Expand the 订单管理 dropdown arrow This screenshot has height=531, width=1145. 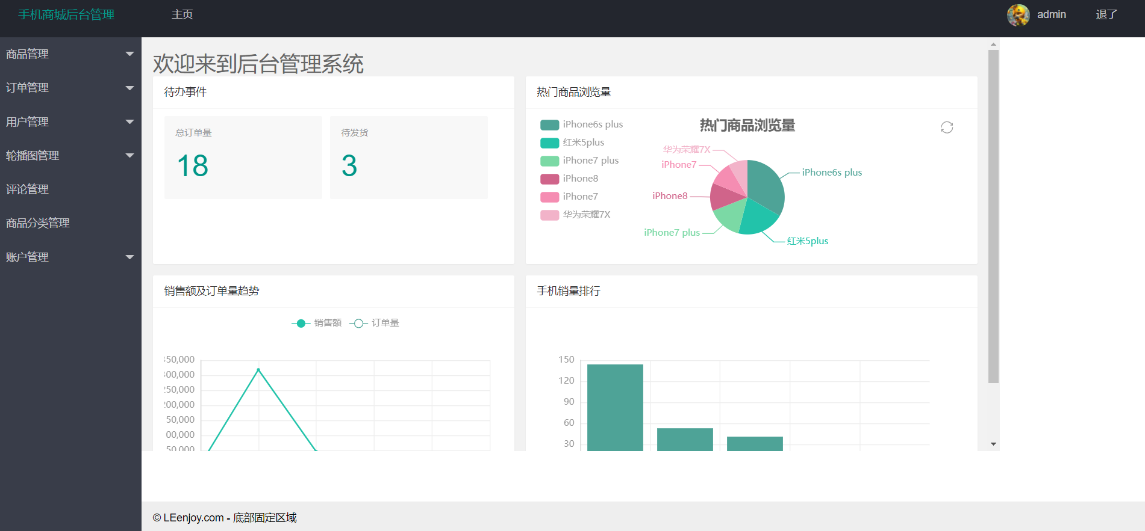pyautogui.click(x=129, y=88)
